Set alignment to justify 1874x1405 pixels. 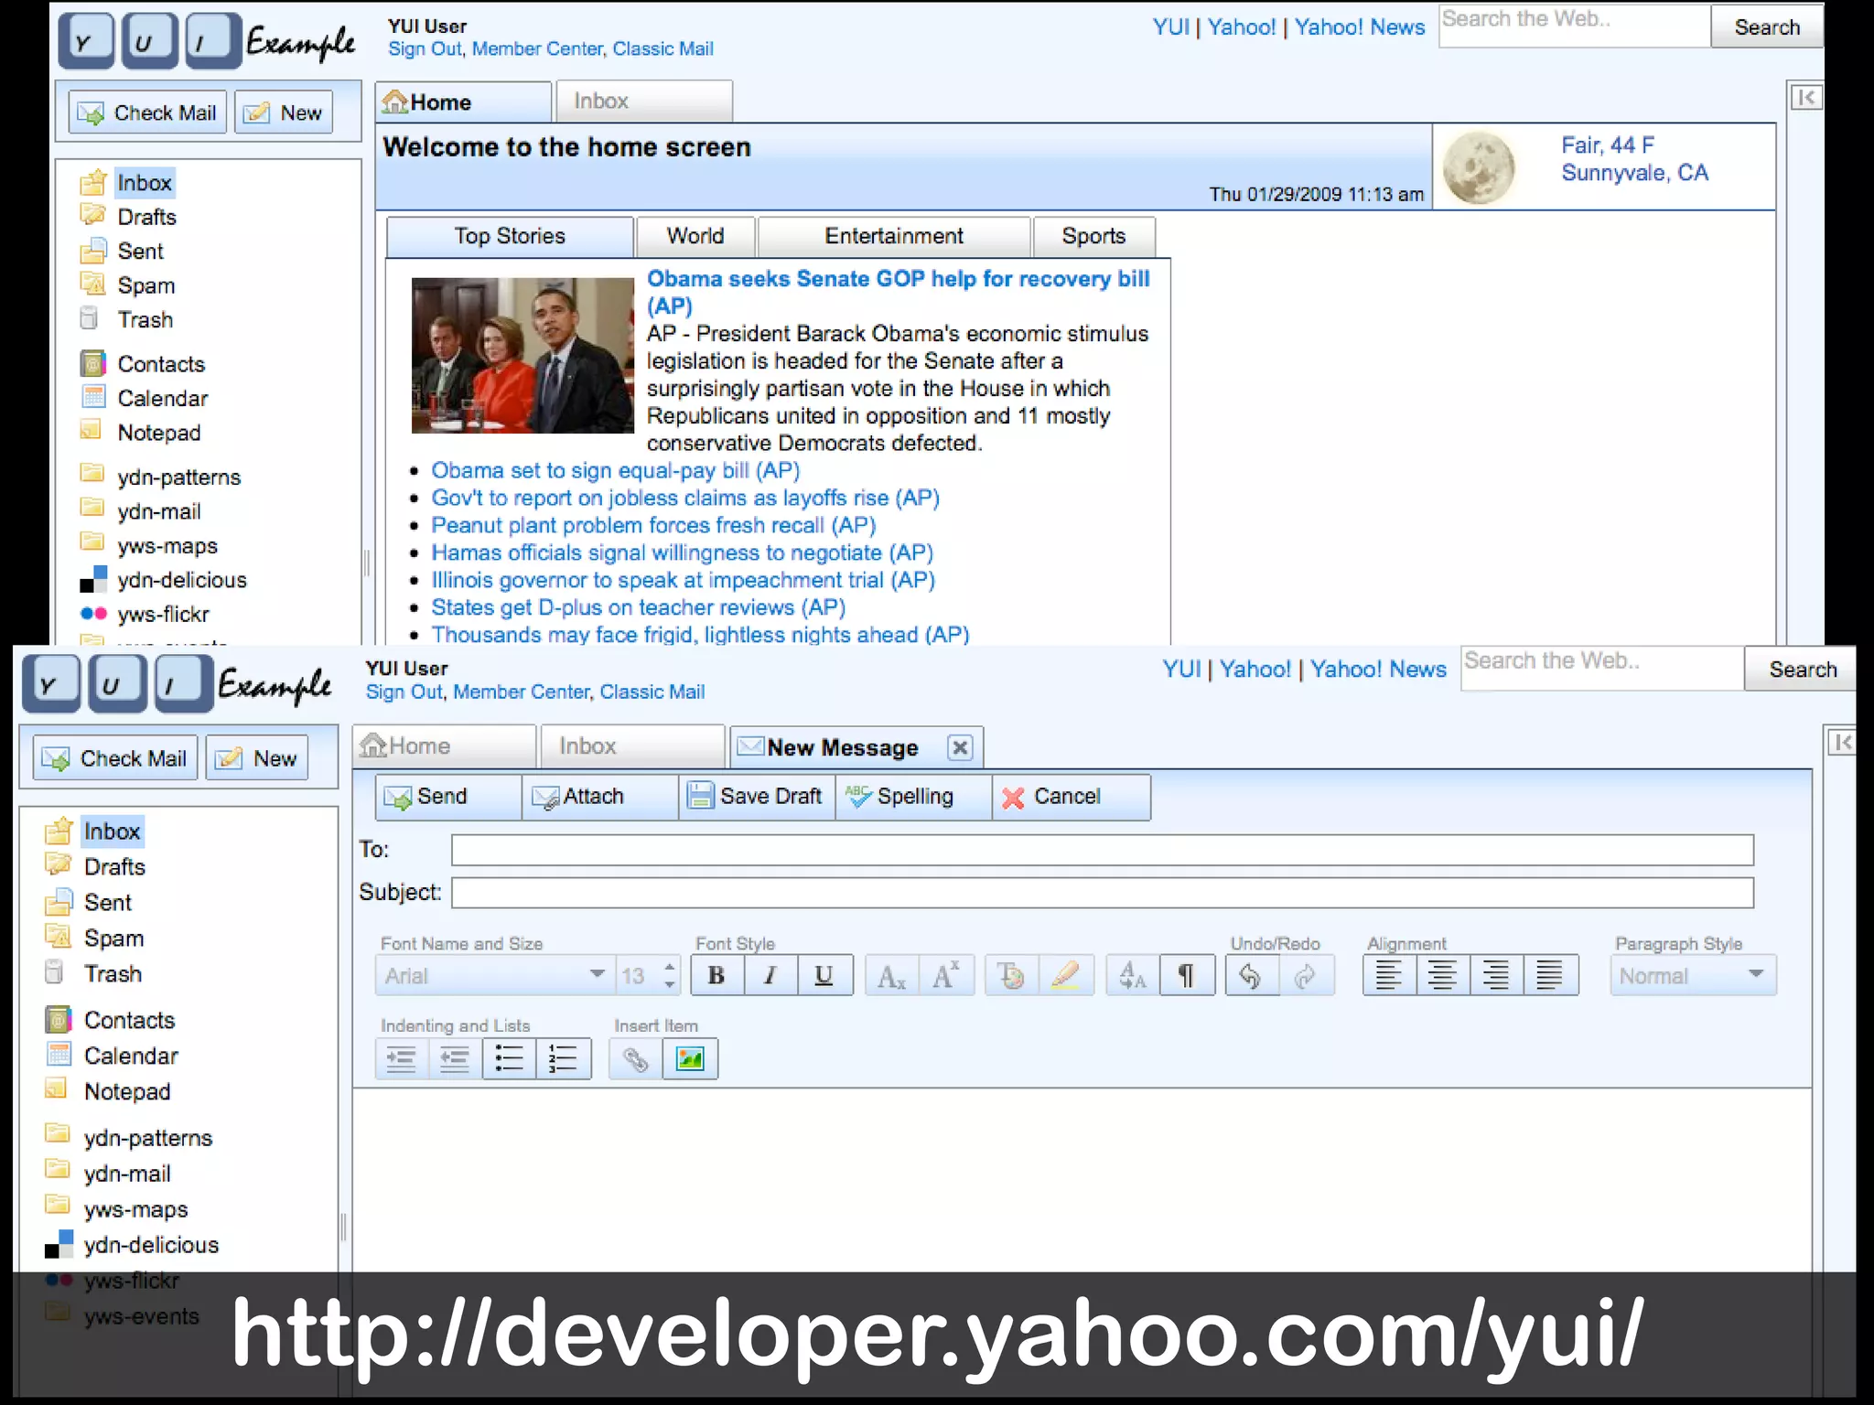tap(1551, 976)
